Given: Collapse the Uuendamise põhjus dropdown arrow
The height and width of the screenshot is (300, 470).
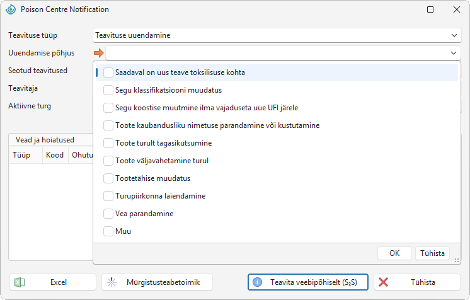Looking at the screenshot, I should tap(454, 53).
